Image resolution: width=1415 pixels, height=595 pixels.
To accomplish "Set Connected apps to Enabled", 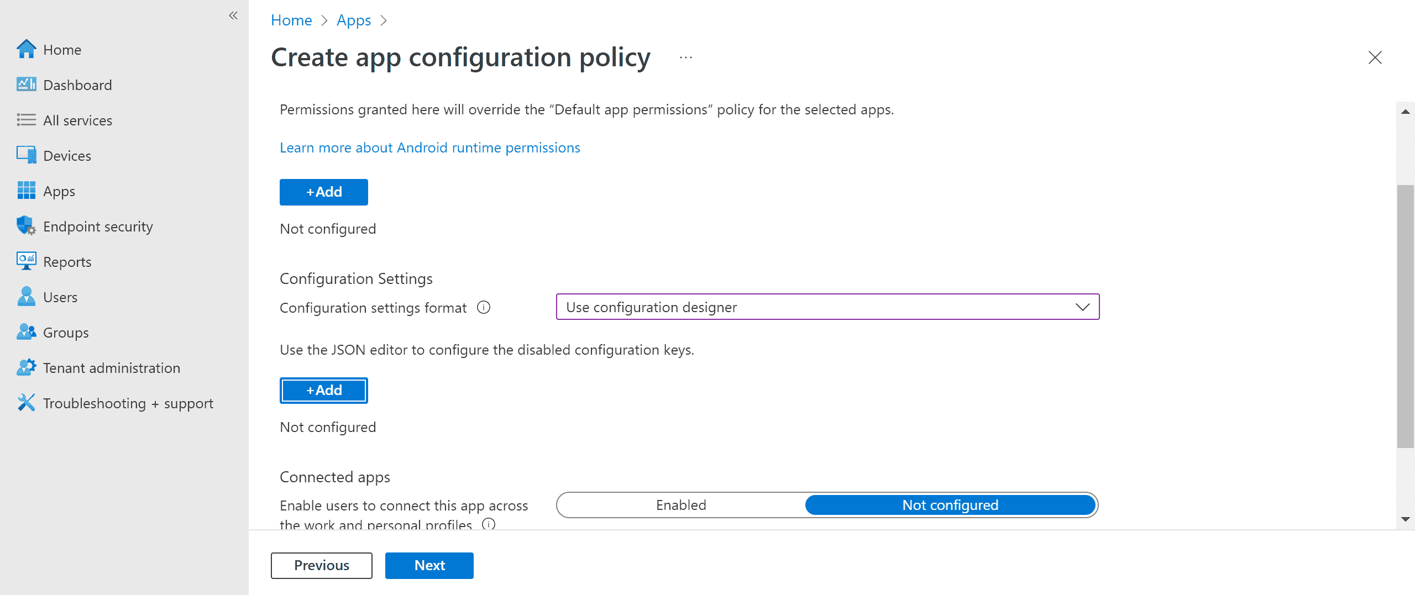I will pos(681,504).
